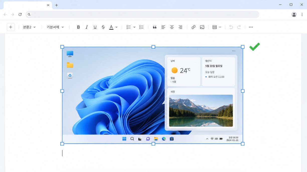307x172 pixels.
Task: Click the Wi-Fi icon in the pictured system tray
Action: (x=212, y=139)
